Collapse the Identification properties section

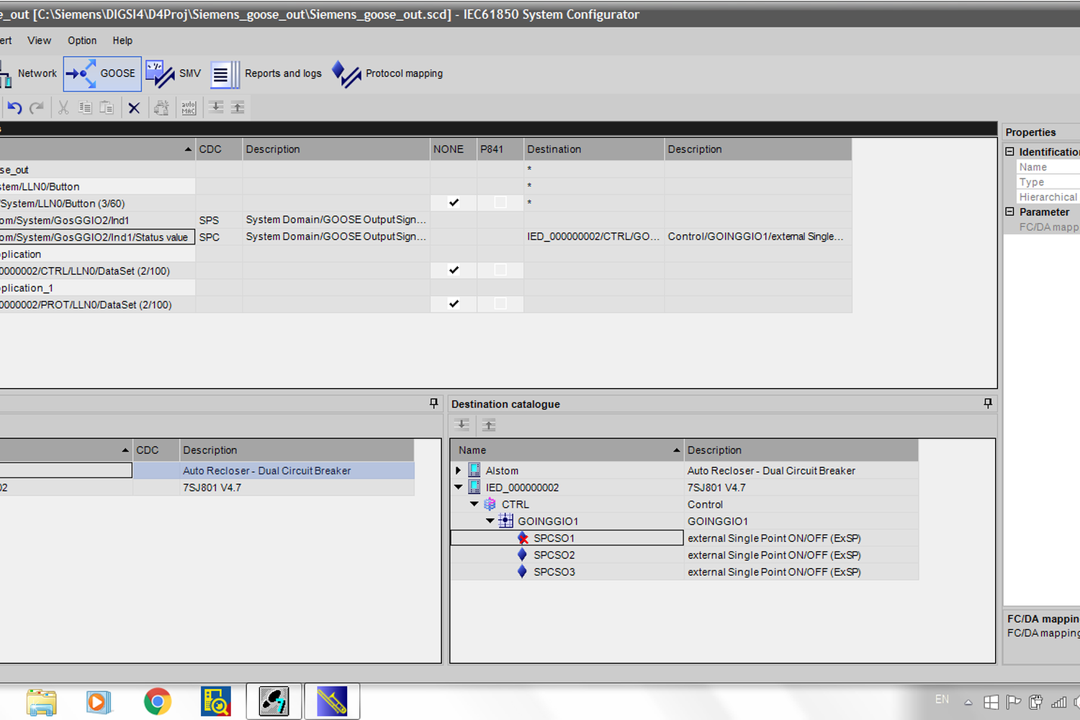click(1009, 151)
